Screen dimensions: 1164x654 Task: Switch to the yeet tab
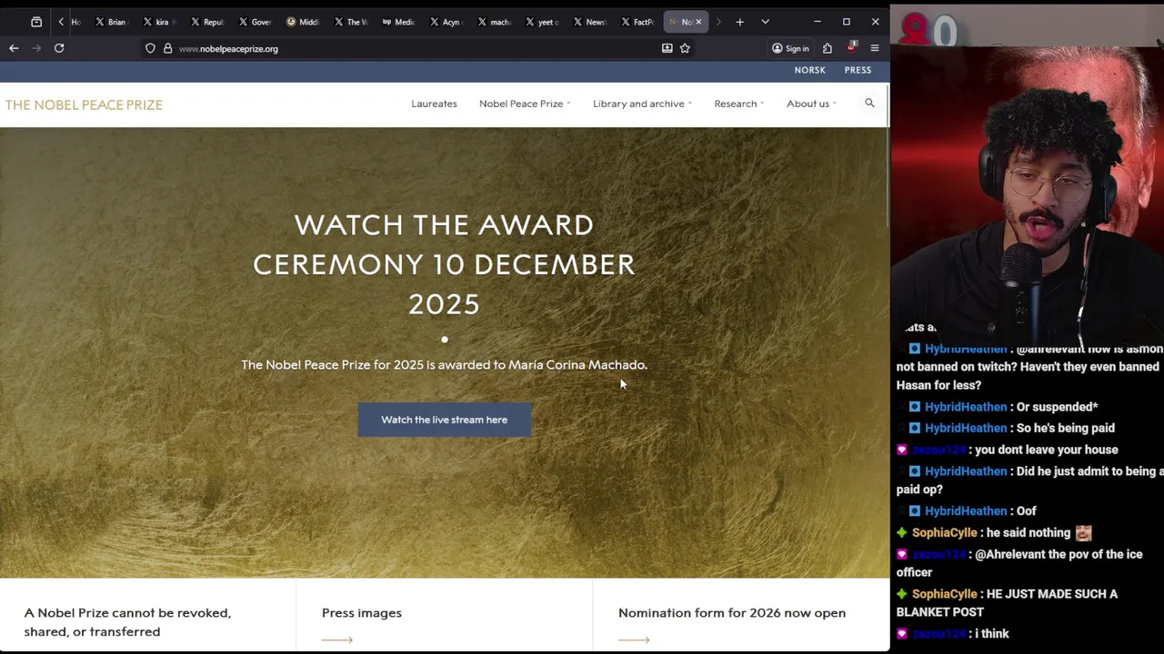pos(541,22)
